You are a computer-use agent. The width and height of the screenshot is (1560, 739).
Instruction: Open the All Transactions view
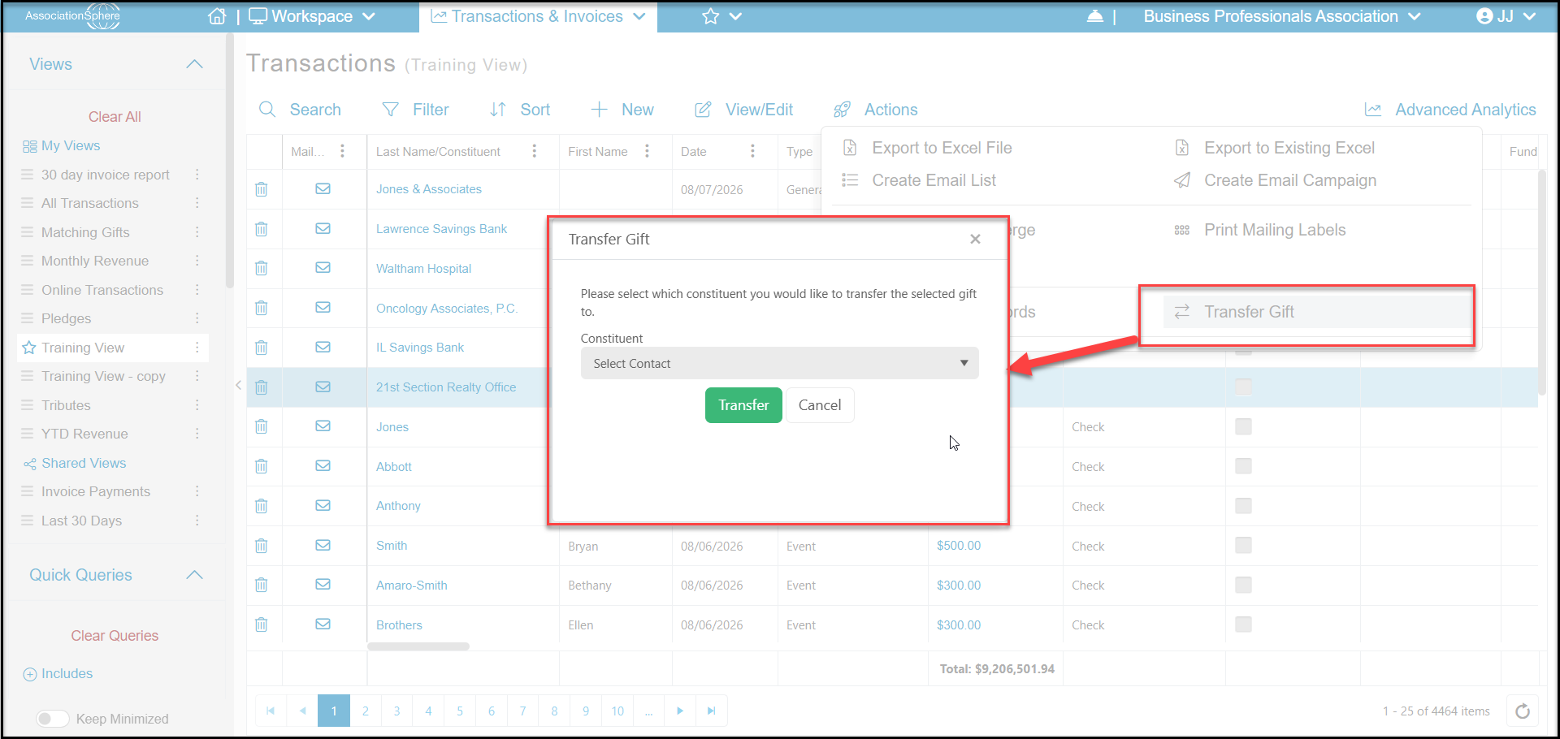(x=90, y=203)
